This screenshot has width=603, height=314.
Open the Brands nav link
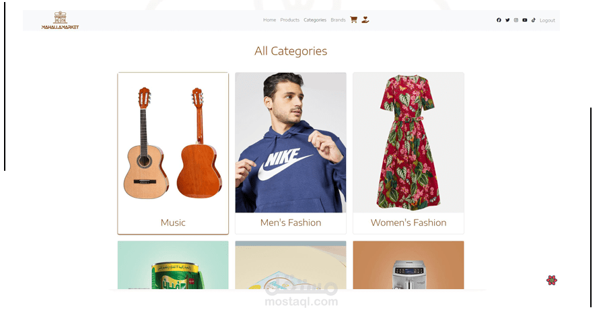[338, 20]
